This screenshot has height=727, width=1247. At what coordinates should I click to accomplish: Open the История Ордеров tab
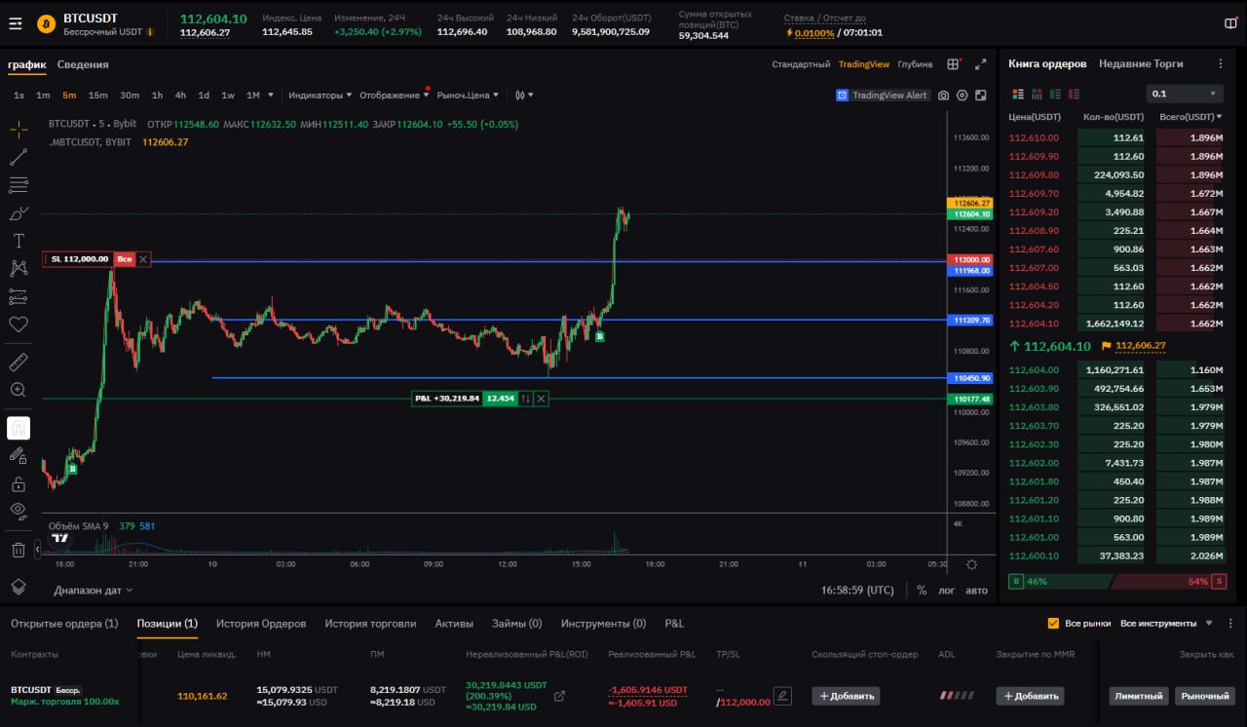click(x=261, y=623)
